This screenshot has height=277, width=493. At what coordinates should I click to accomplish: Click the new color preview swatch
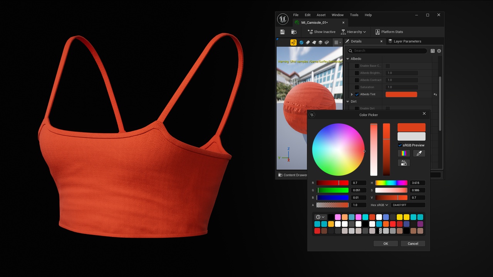click(x=411, y=127)
